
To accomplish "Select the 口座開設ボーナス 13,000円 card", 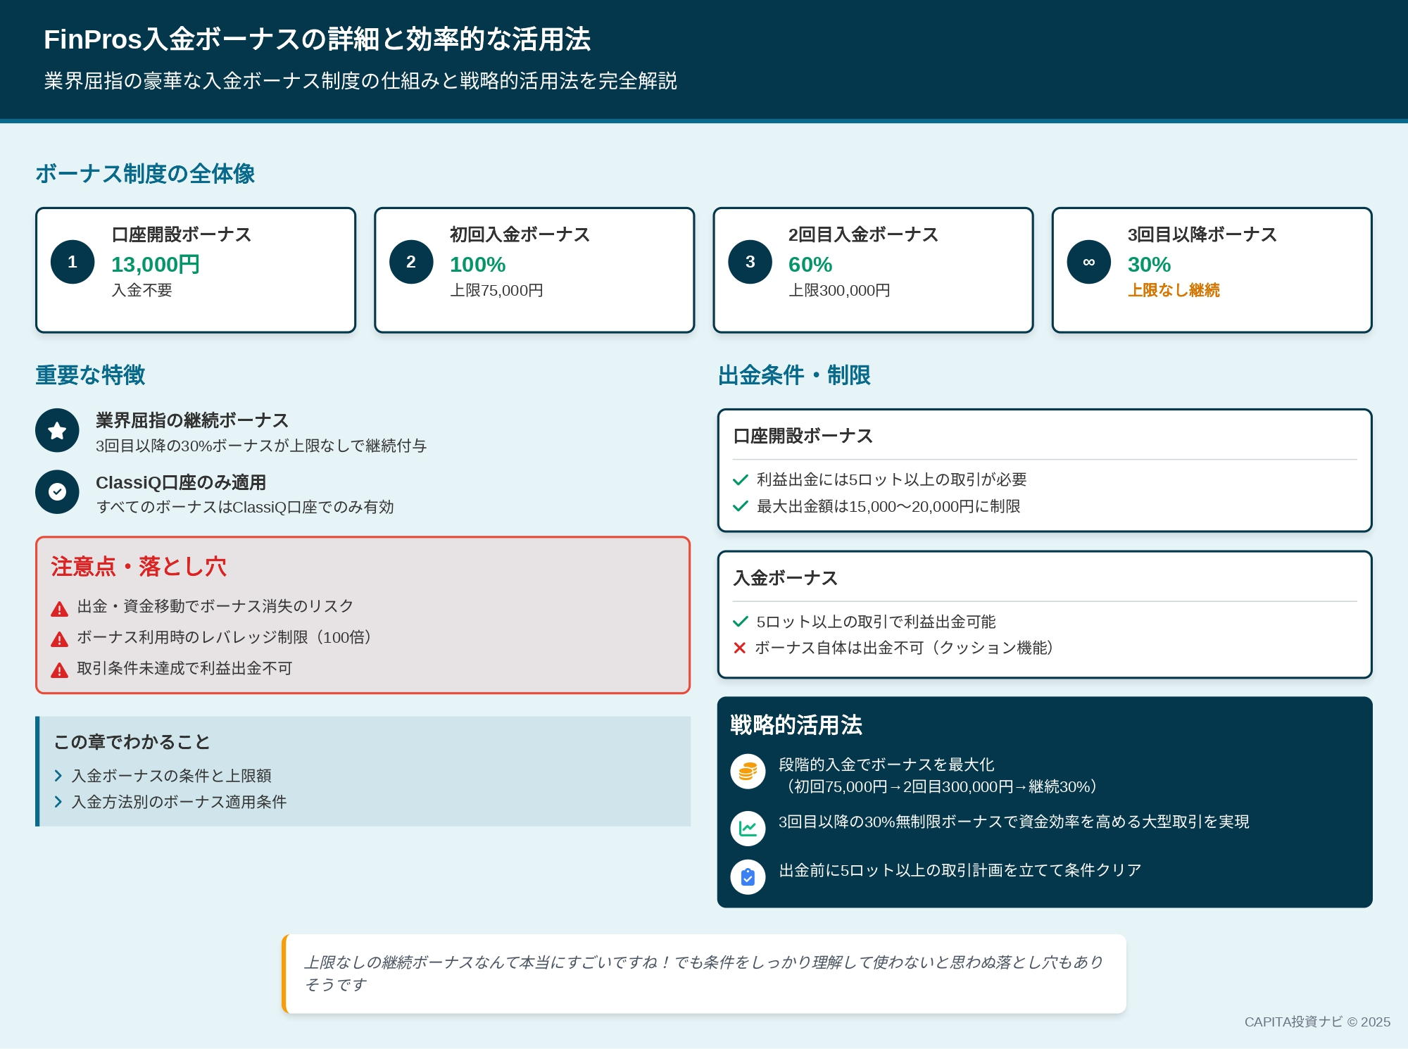I will tap(196, 270).
